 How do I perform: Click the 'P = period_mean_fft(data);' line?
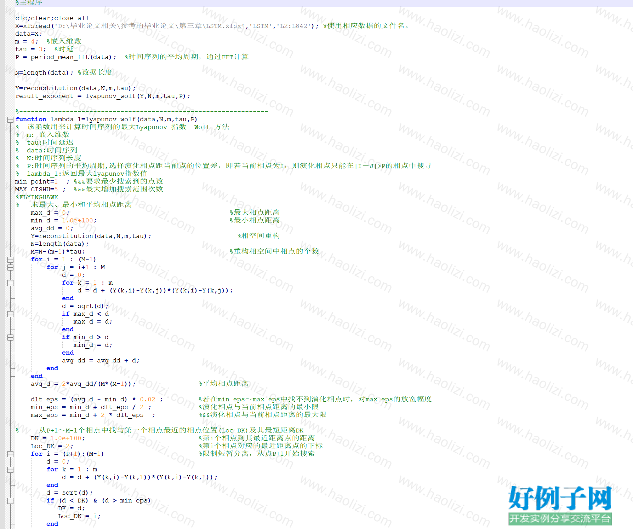(132, 57)
